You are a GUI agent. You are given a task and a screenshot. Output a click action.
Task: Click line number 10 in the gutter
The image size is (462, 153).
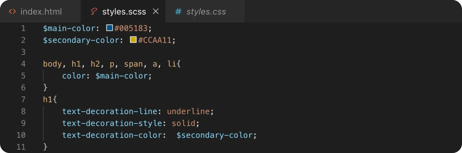coord(21,135)
